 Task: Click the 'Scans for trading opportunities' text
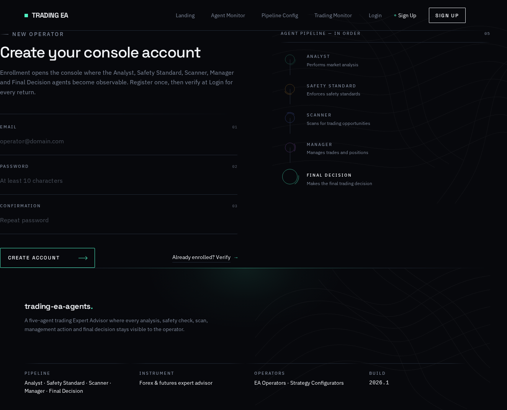tap(338, 123)
